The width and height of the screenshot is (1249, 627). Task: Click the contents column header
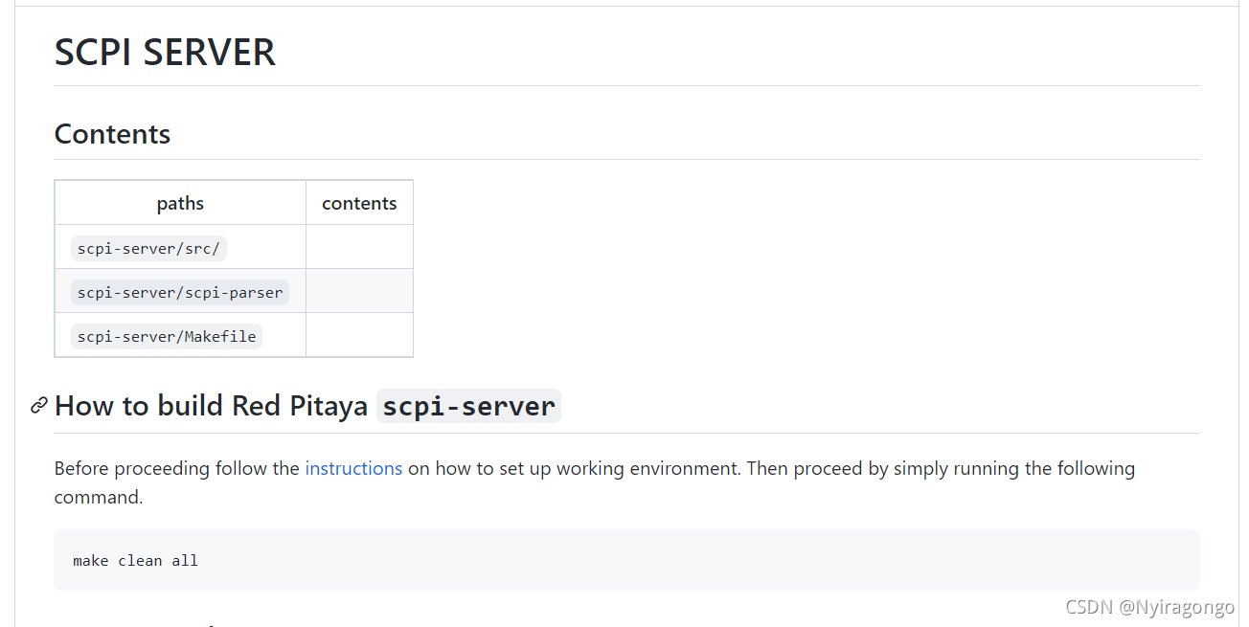pos(359,203)
